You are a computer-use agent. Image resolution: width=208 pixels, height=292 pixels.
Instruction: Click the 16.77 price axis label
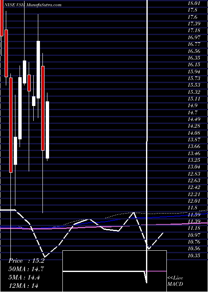click(x=193, y=44)
